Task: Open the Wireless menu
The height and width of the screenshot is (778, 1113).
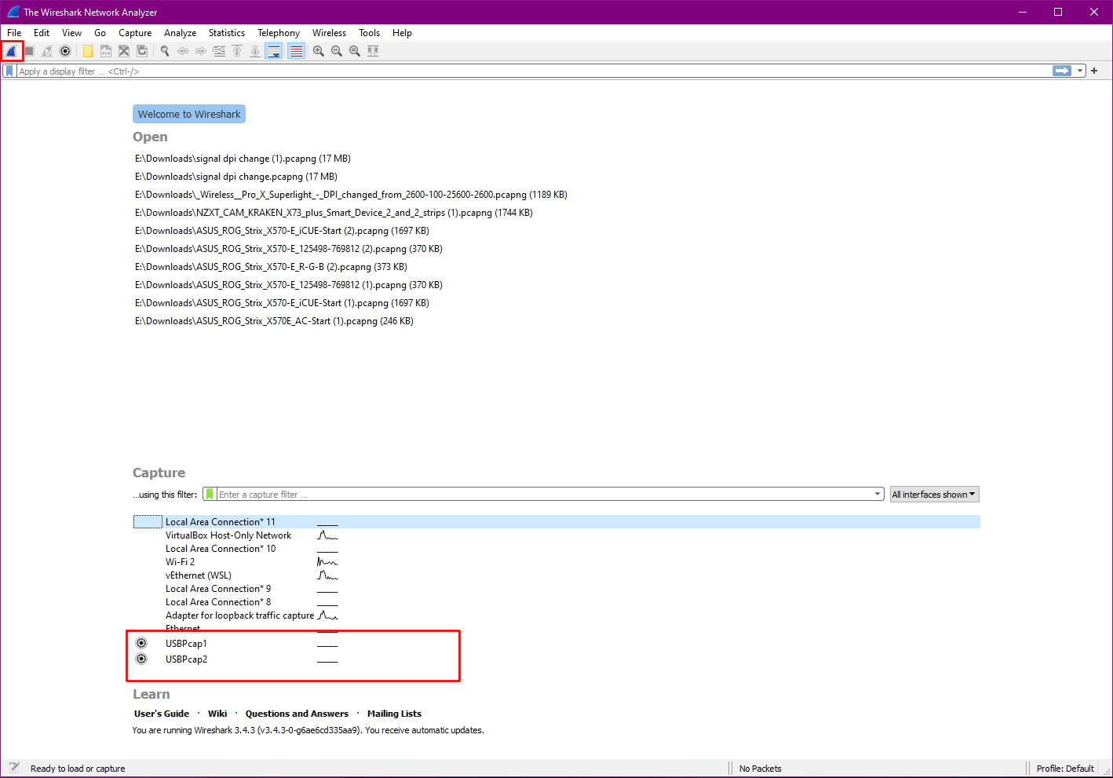Action: click(x=329, y=33)
